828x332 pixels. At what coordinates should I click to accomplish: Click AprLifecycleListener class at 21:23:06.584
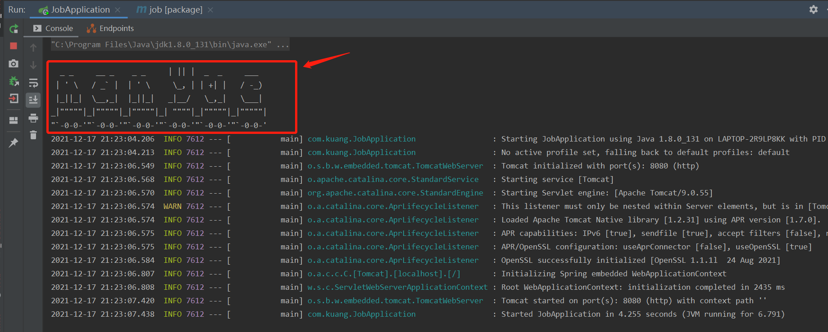pos(393,260)
